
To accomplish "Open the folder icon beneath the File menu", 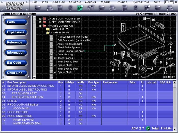I will 38,8.
